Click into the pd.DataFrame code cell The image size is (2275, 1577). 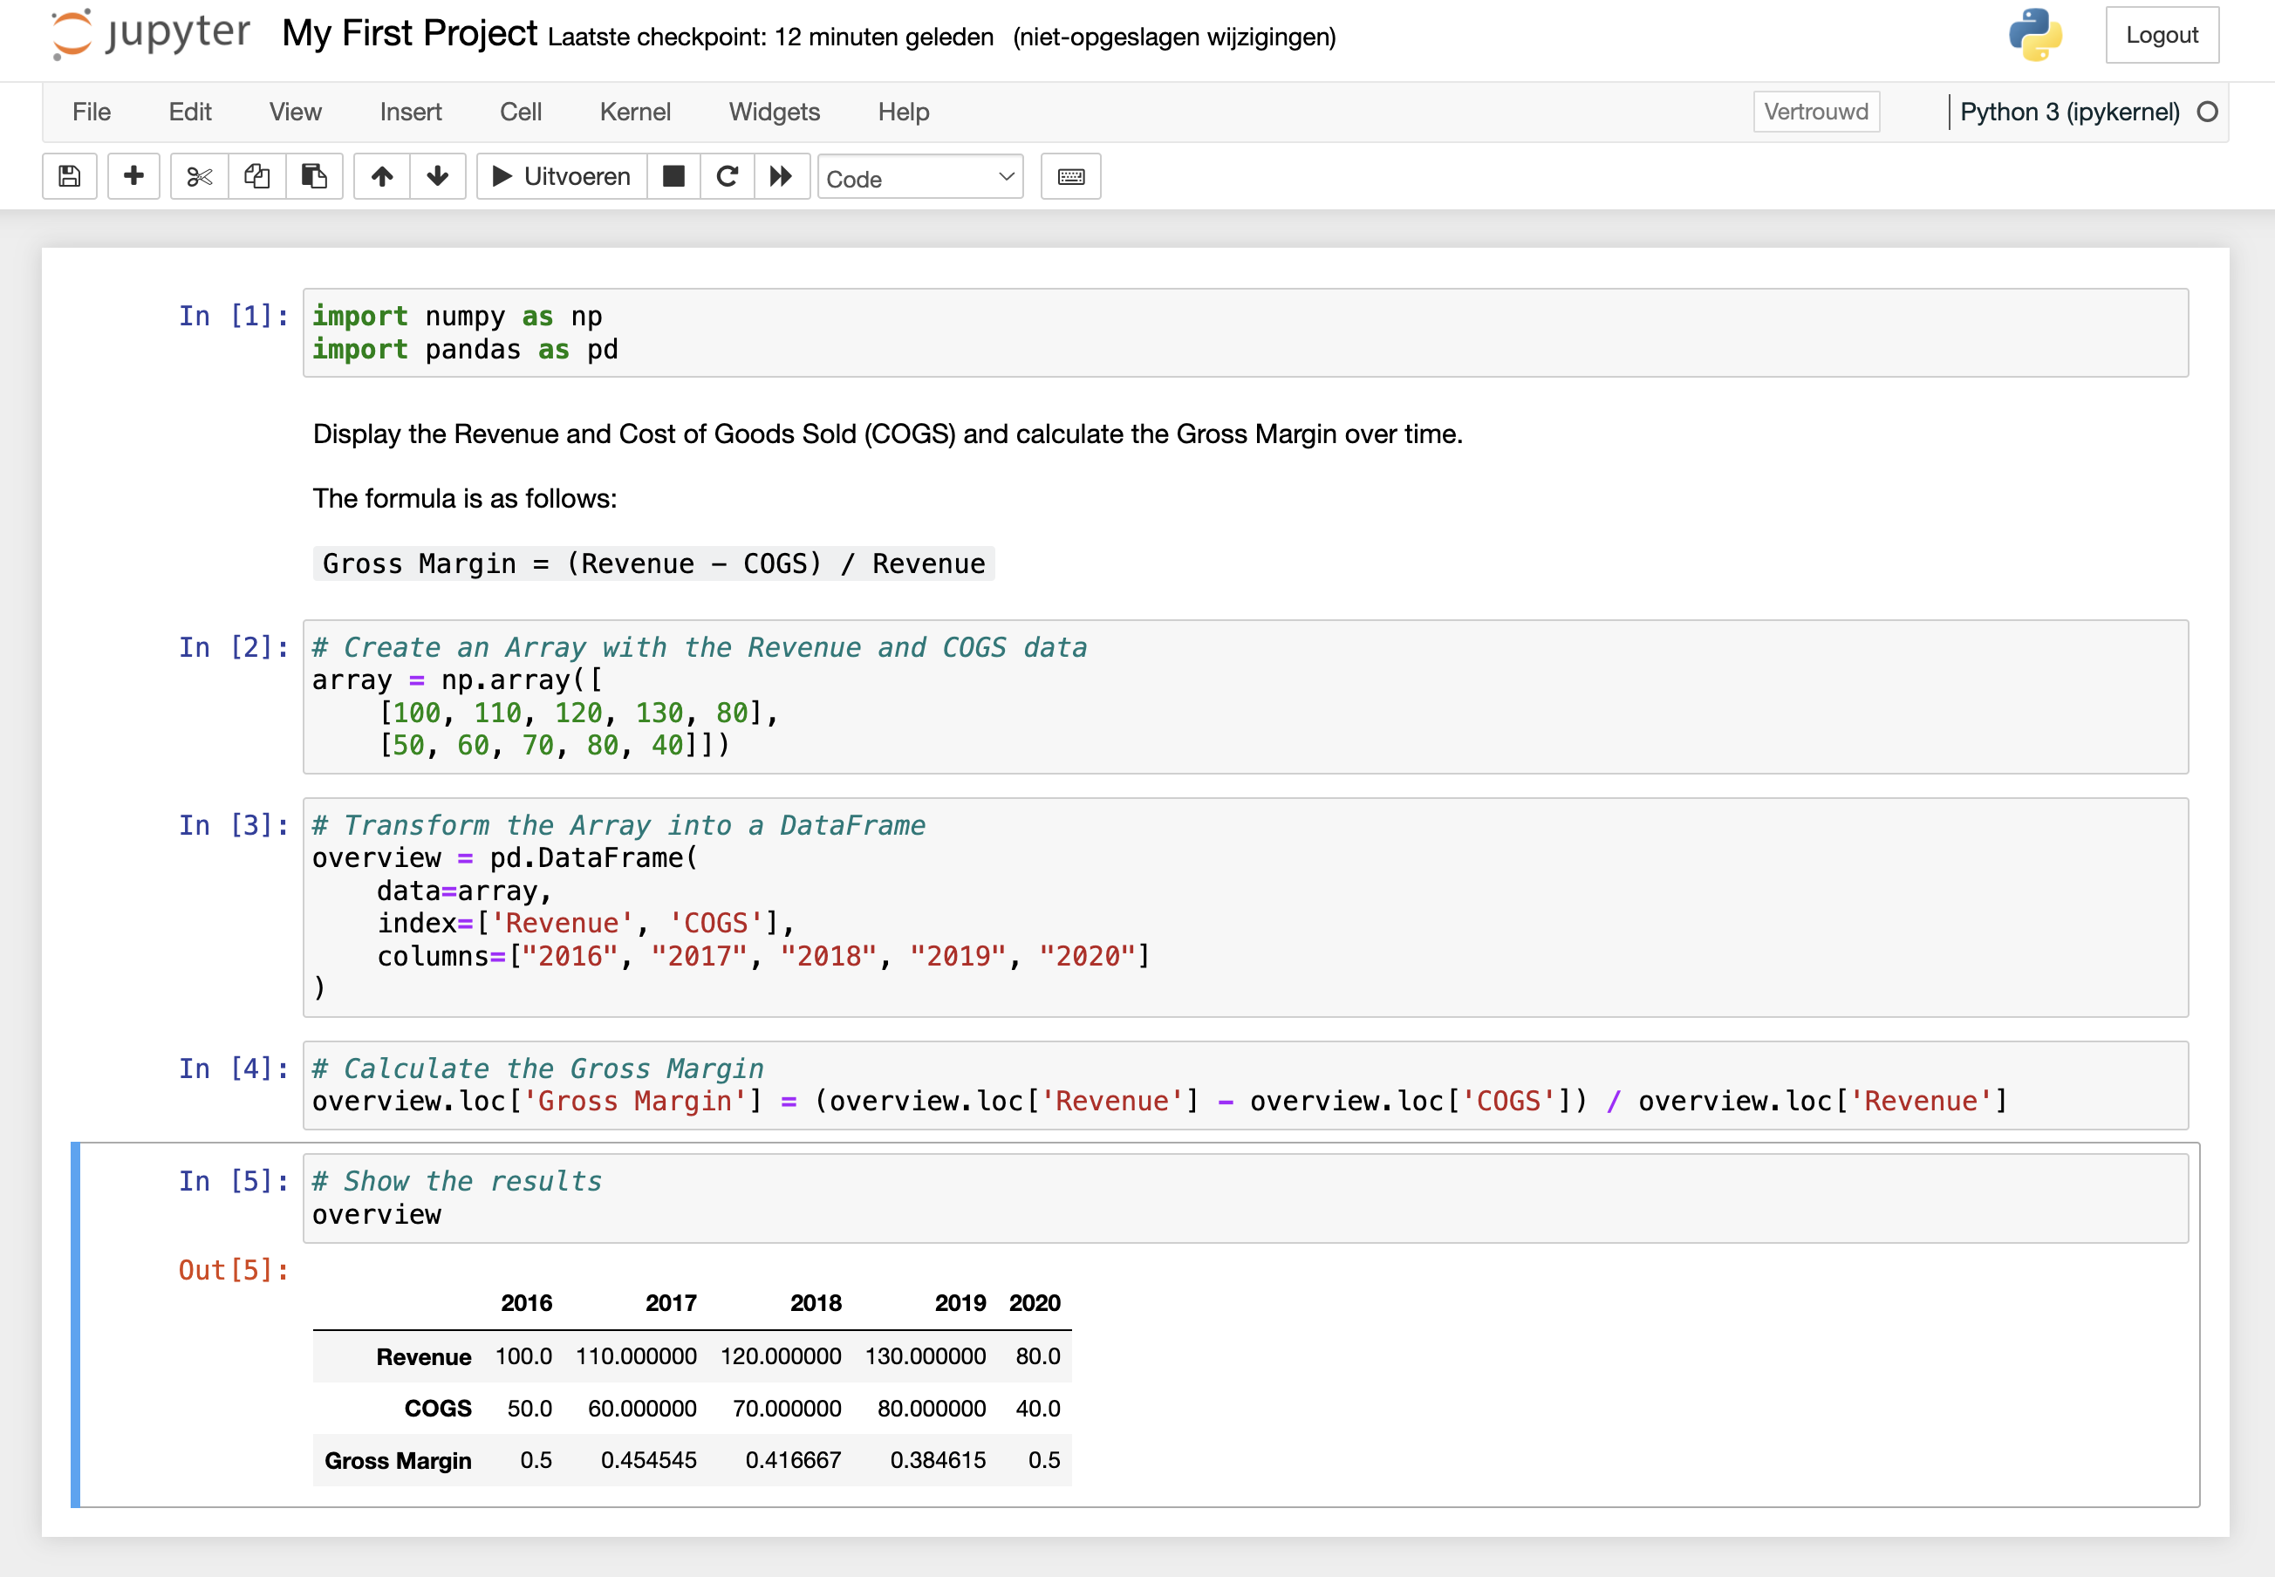[1245, 907]
